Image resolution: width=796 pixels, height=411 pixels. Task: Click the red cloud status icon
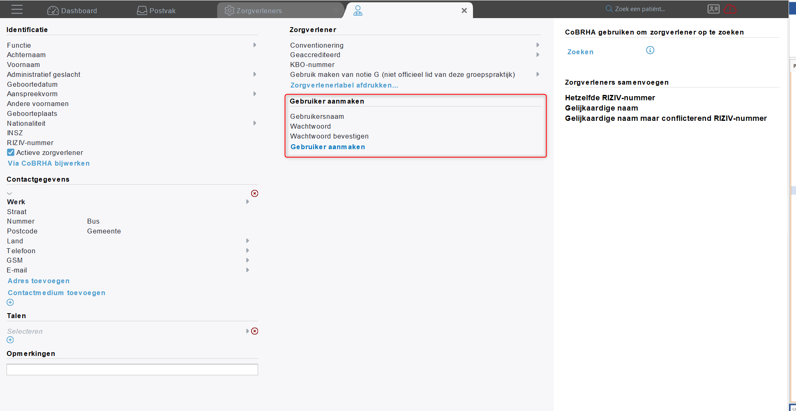[730, 9]
